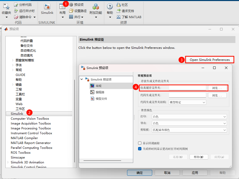This screenshot has height=179, width=239.
Task: Open the 帮助 dropdown arrow in toolstrip
Action: (x=110, y=17)
